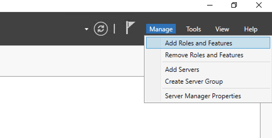Choose Remove Roles and Features
272x138 pixels.
click(x=204, y=55)
